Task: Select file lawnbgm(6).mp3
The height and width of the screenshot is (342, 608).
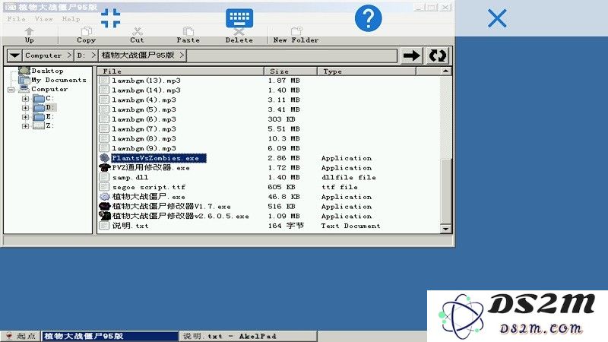Action: 144,119
